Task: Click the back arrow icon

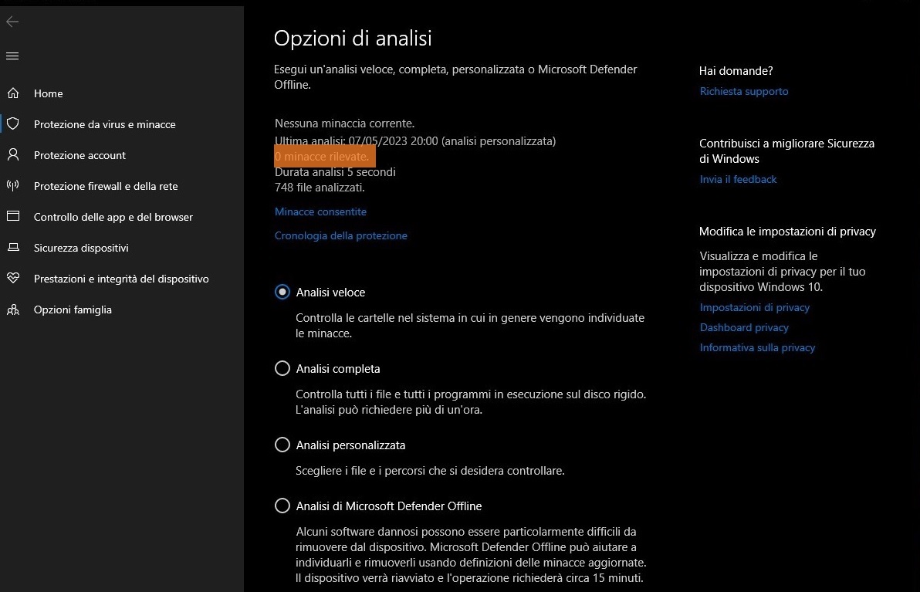Action: point(12,22)
